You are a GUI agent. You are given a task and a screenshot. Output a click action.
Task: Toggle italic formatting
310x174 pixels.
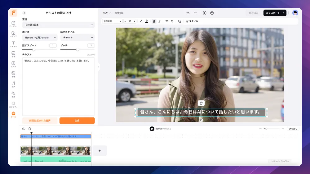pyautogui.click(x=159, y=21)
